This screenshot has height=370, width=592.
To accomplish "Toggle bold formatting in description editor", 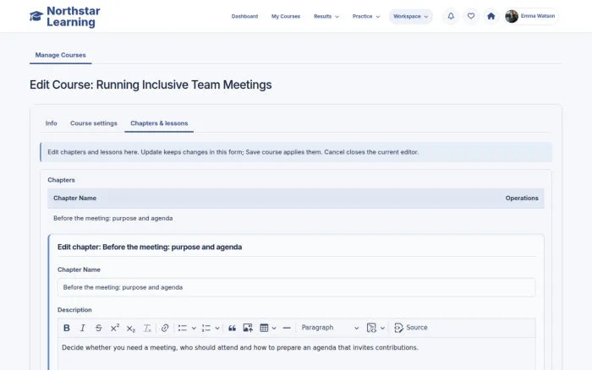I will pyautogui.click(x=67, y=328).
